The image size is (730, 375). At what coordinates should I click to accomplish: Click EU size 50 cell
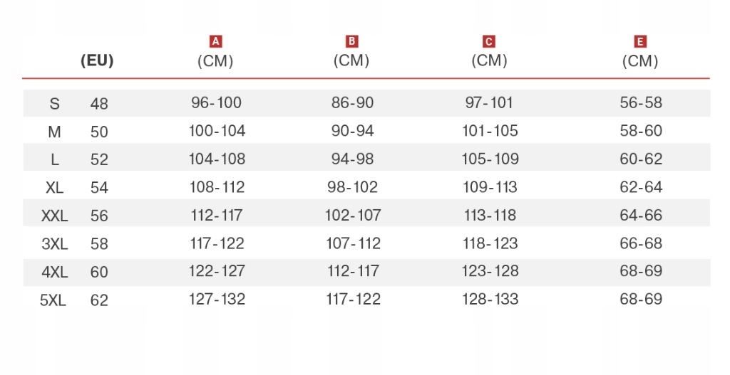[99, 132]
